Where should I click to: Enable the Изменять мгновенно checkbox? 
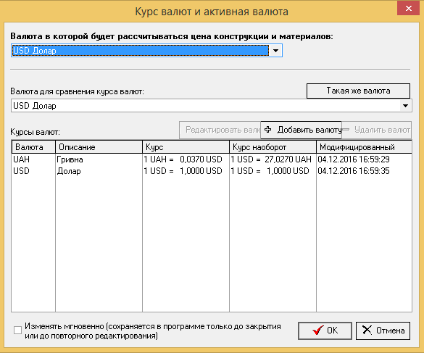coord(18,331)
